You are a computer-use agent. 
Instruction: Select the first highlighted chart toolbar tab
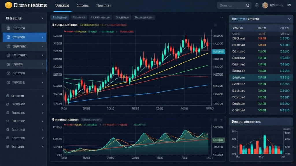[x=60, y=18]
